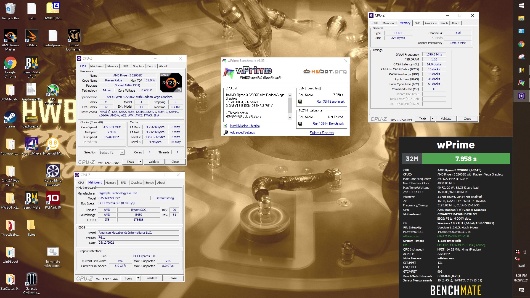Click the 32M score bar in BenchMate panel
530x298 pixels.
tap(466, 159)
